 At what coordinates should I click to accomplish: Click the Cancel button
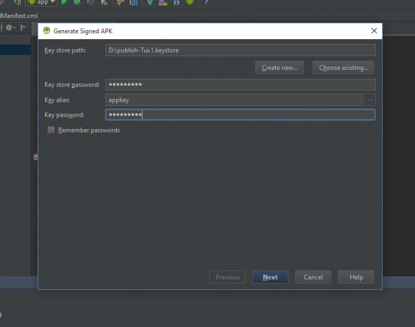(x=313, y=277)
